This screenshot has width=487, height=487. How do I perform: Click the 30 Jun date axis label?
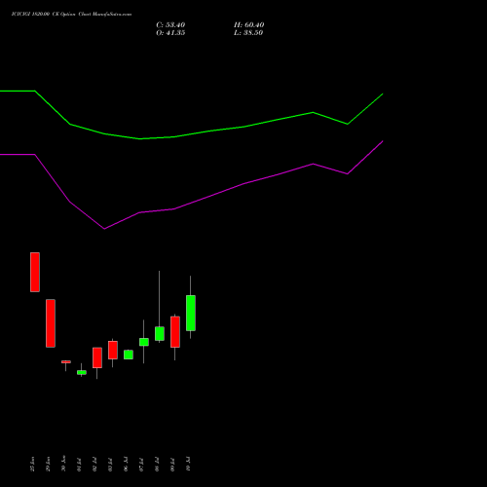point(63,464)
